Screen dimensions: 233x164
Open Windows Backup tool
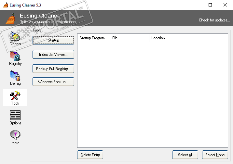point(53,82)
